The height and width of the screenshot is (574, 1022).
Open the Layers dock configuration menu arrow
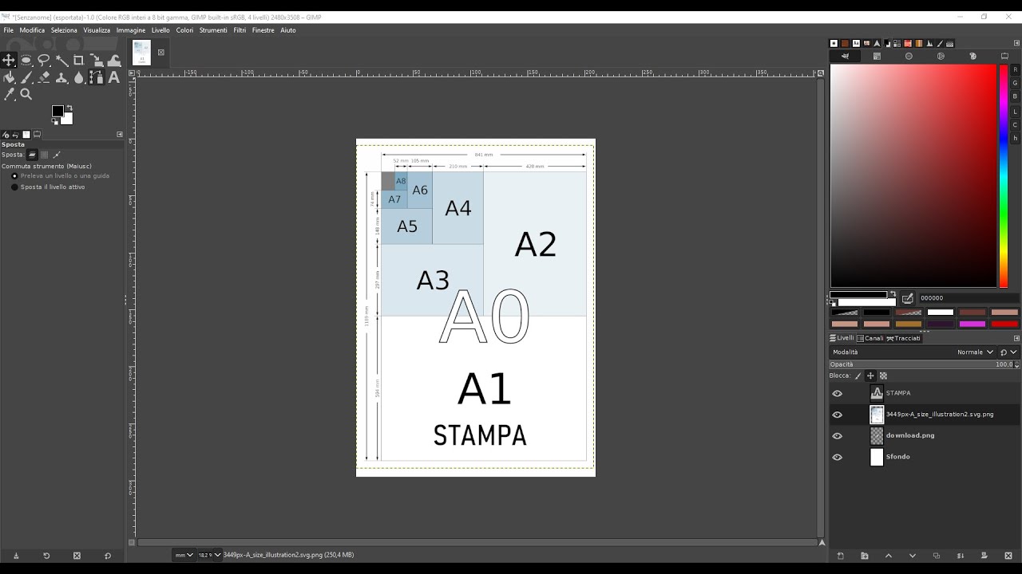click(1016, 338)
